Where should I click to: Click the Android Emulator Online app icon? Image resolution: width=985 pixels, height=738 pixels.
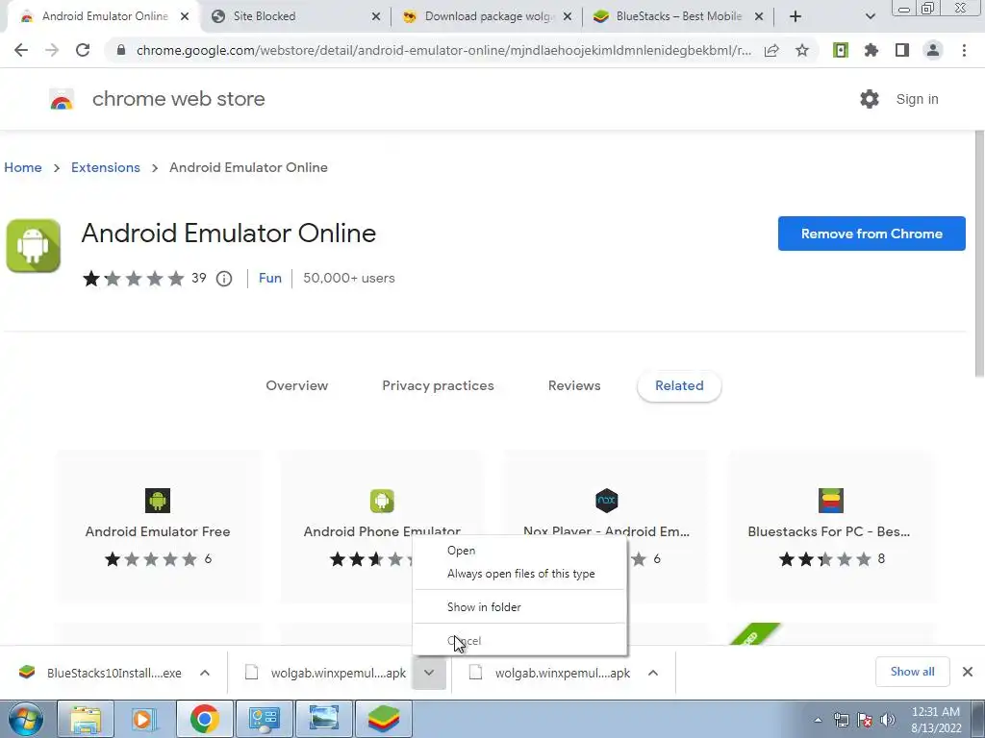(34, 245)
